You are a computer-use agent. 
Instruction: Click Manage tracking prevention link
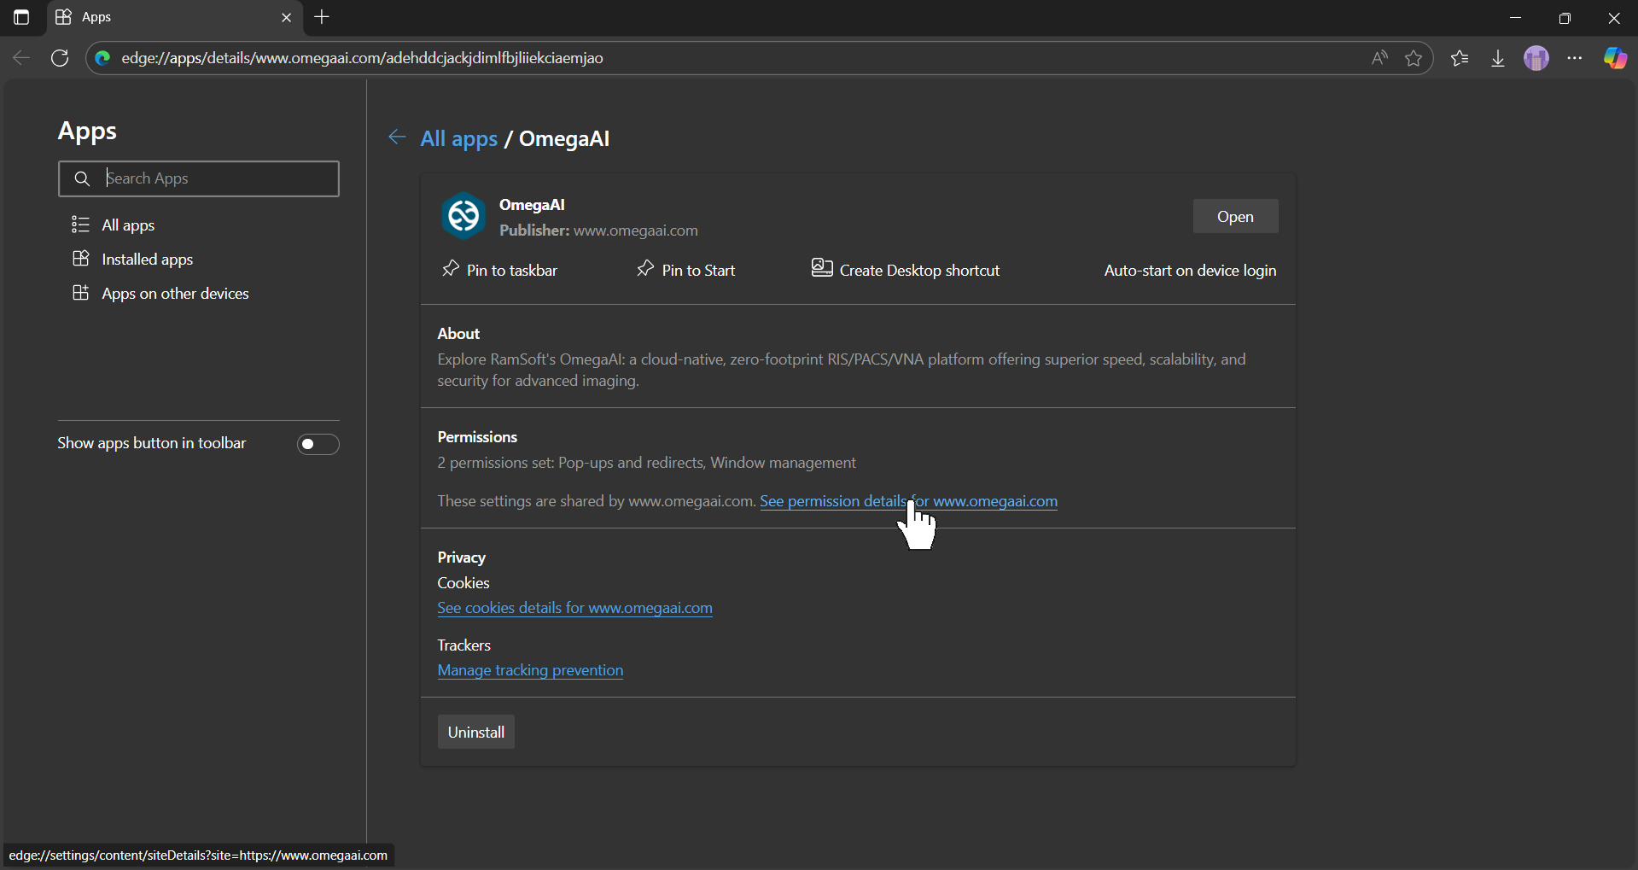pos(530,670)
